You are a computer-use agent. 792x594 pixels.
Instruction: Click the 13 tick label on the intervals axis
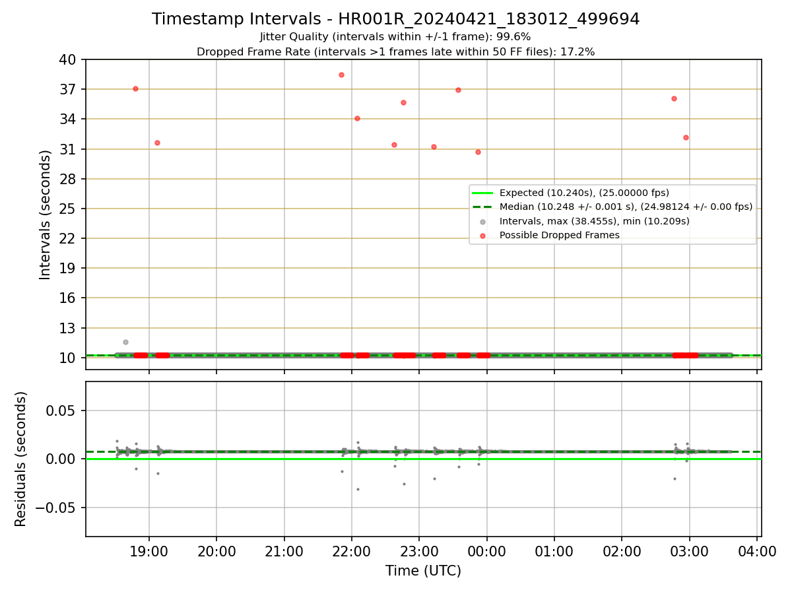pos(69,328)
